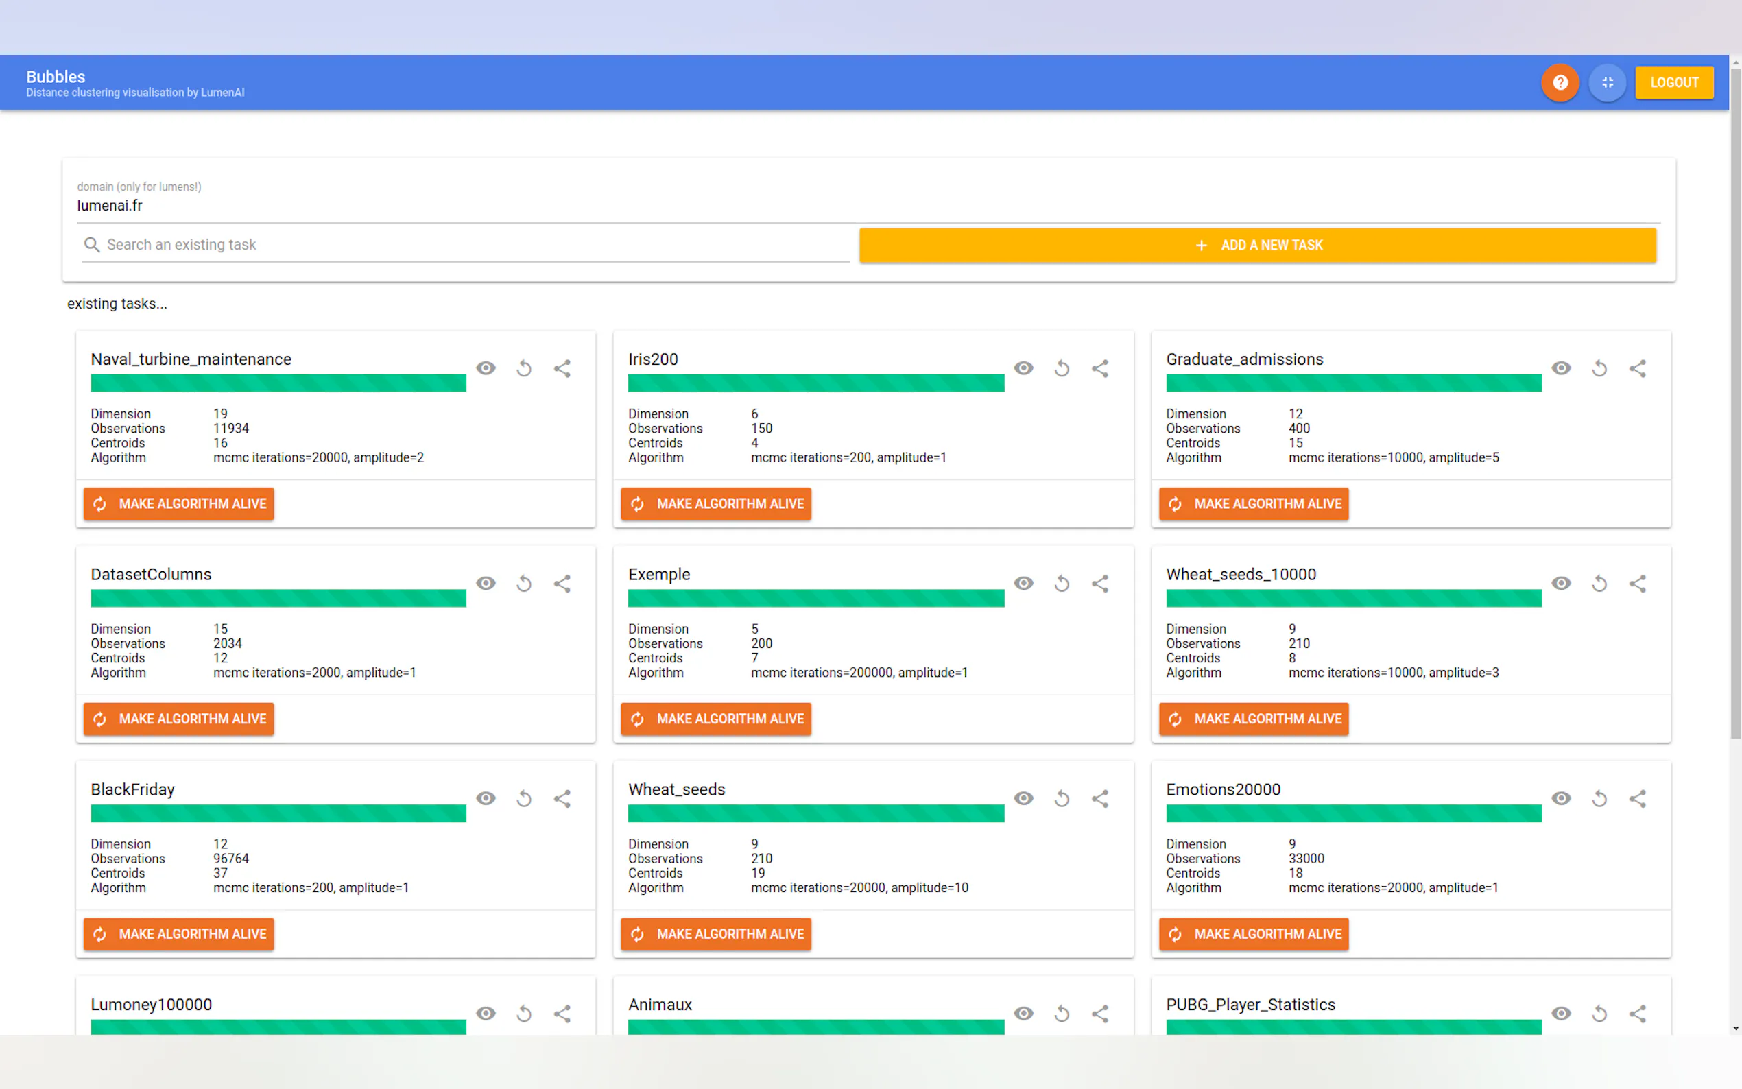Screen dimensions: 1742x1089
Task: Share the Emotions20000 task
Action: coord(1637,798)
